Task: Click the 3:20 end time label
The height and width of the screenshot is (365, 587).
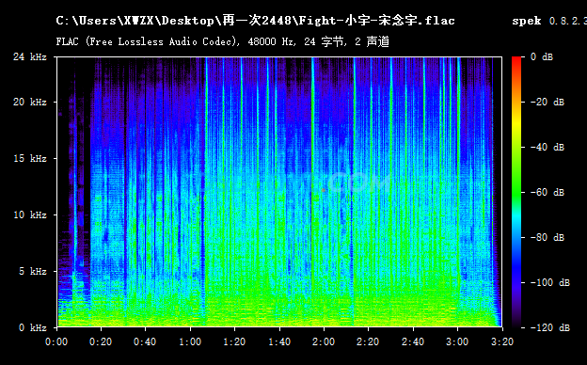Action: click(502, 341)
